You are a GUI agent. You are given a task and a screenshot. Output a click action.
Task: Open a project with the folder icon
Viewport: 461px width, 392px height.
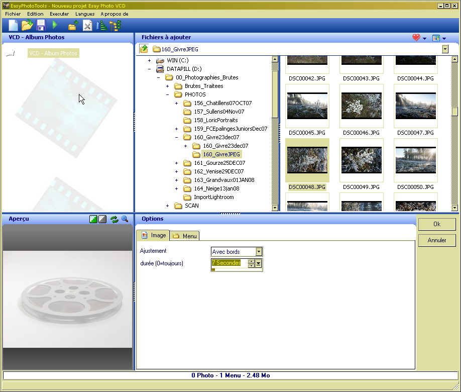27,26
